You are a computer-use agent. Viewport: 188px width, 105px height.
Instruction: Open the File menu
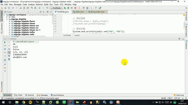pos(2,4)
